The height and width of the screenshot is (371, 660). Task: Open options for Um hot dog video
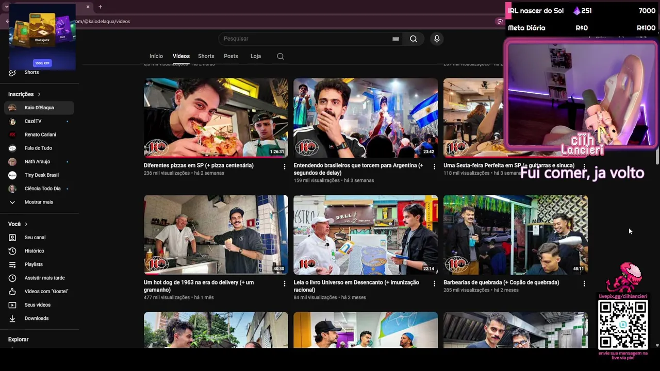click(x=284, y=283)
